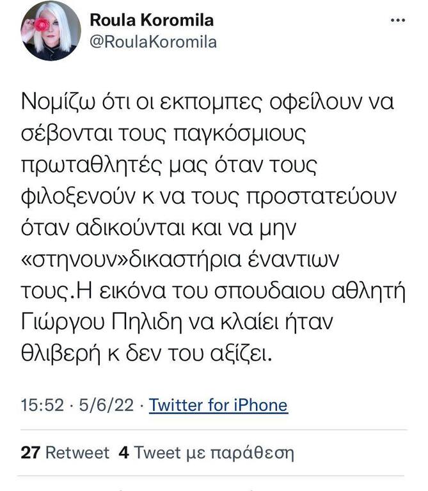Click the bold number 27 beside Retweet

click(31, 453)
